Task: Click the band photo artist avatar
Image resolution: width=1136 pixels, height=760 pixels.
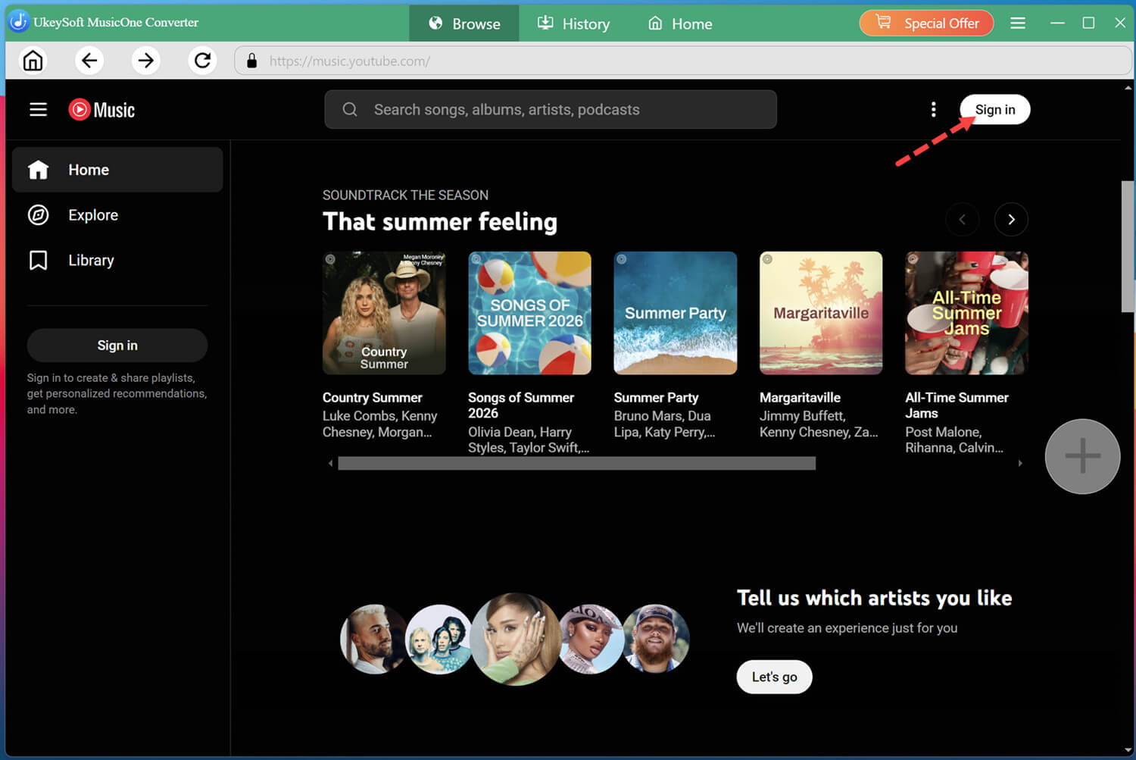Action: 439,639
